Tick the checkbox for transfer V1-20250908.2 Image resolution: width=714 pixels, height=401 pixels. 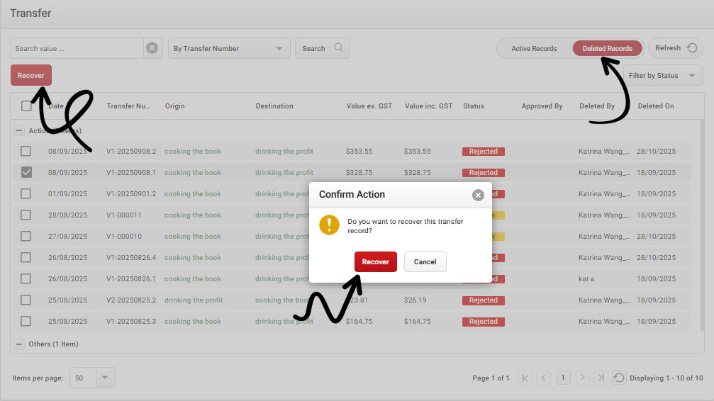pos(26,151)
